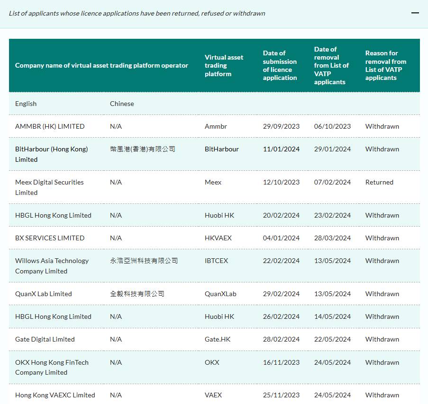Click the 'Virtual asset trading platform' column header
The height and width of the screenshot is (404, 428).
pyautogui.click(x=224, y=65)
